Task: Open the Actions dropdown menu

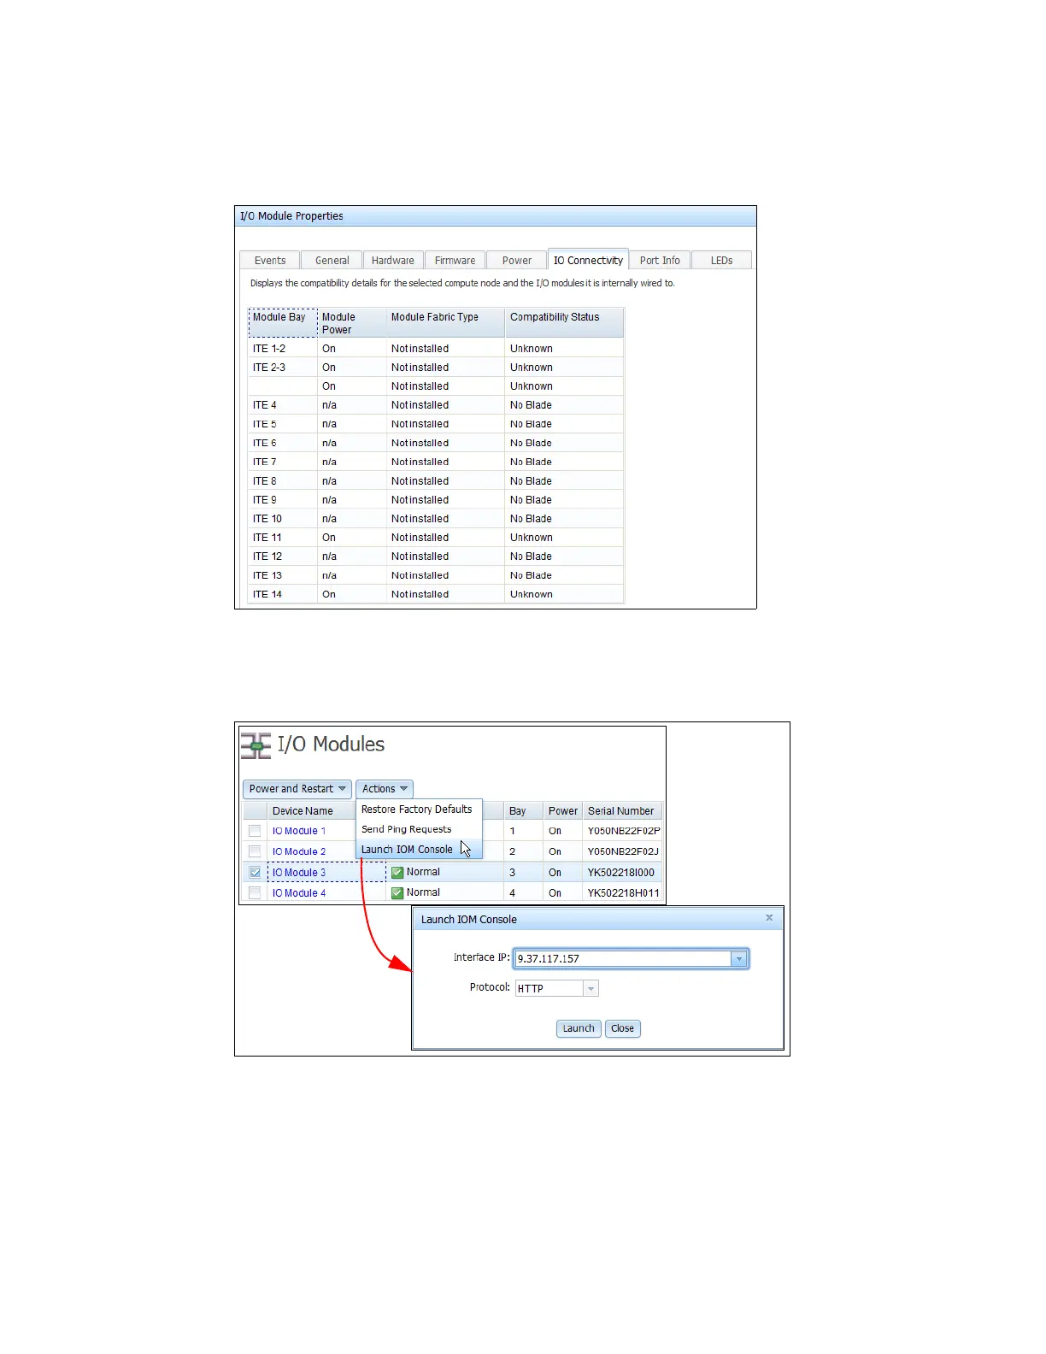Action: click(x=385, y=789)
